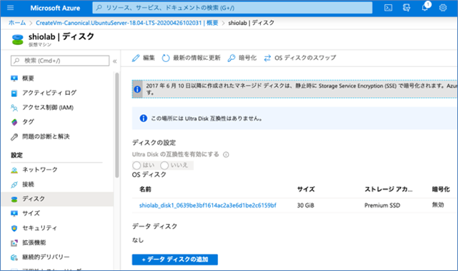Open the Azure portal hamburger menu
Viewport: 458px width, 271px height.
point(11,8)
